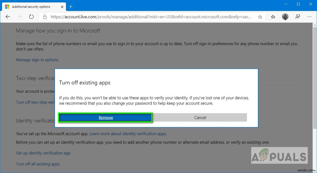The height and width of the screenshot is (173, 317).
Task: Click the feedback icon in toolbar
Action: click(298, 17)
